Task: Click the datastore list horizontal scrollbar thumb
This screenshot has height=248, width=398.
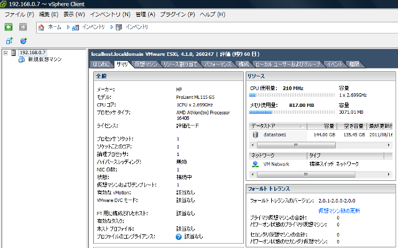Action: pos(296,145)
